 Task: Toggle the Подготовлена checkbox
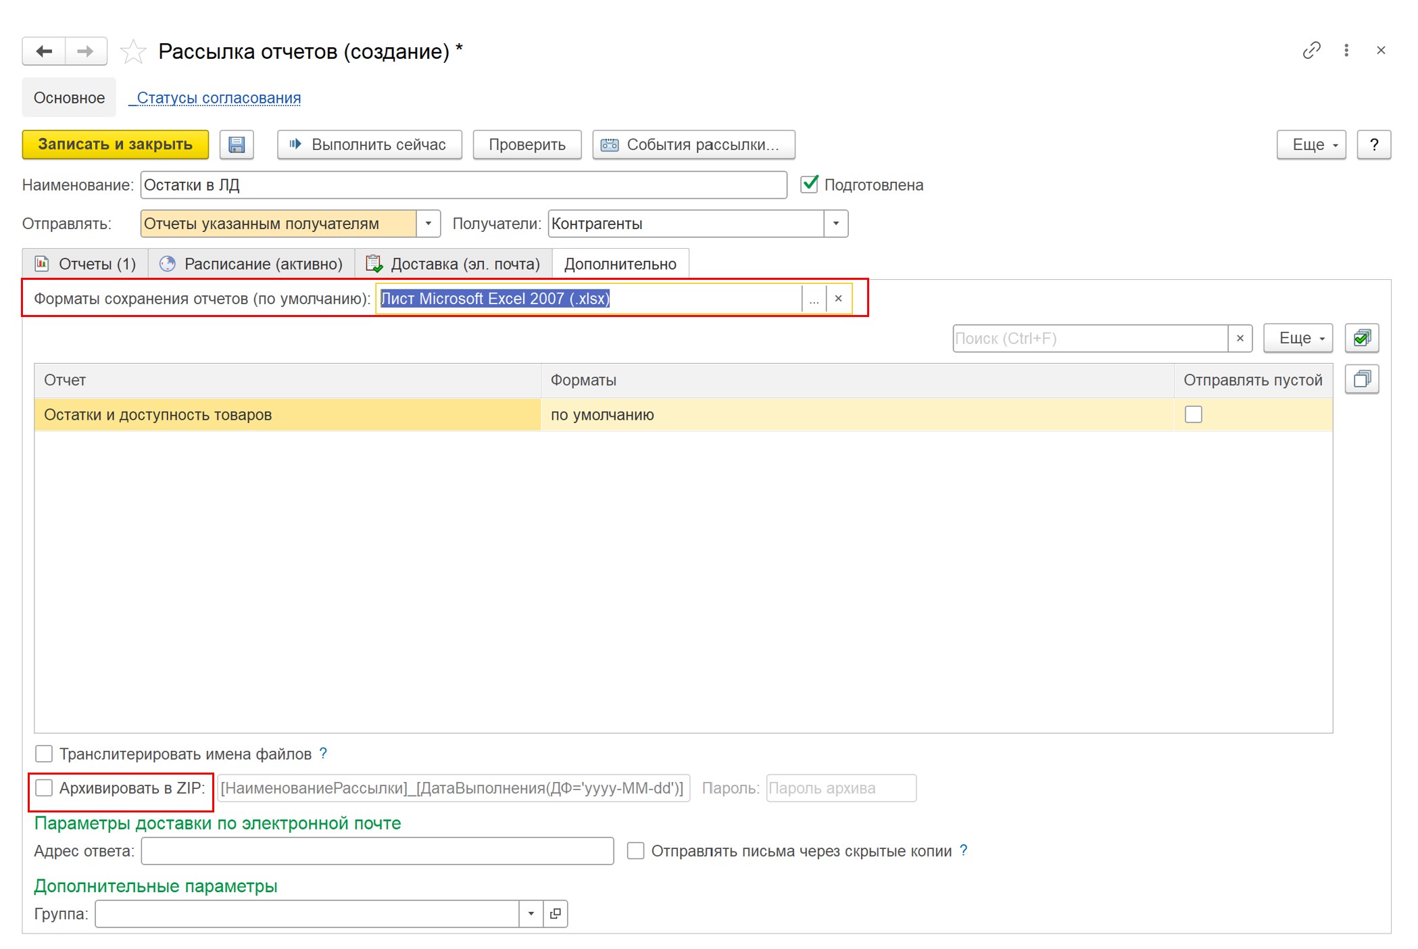tap(809, 185)
